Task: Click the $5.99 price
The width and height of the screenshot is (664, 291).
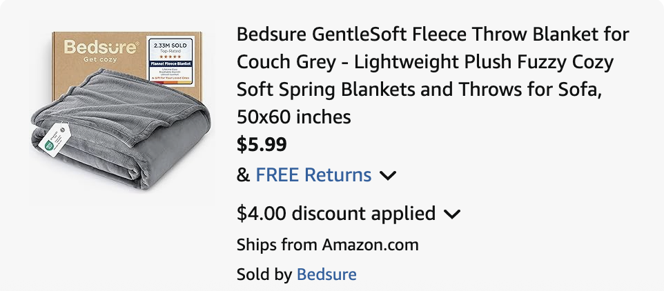Action: tap(262, 145)
